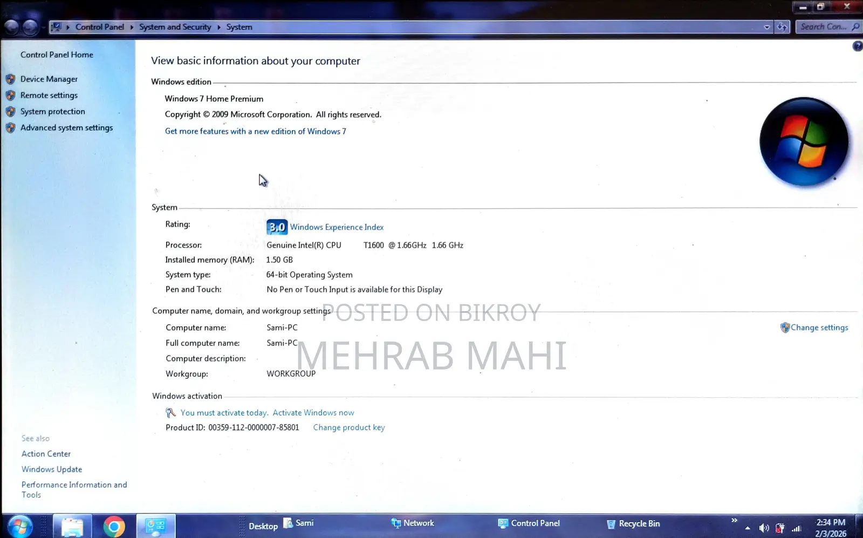Screen dimensions: 863x538
Task: Open the Control Panel taskbar toolbar shortcut
Action: coord(529,523)
